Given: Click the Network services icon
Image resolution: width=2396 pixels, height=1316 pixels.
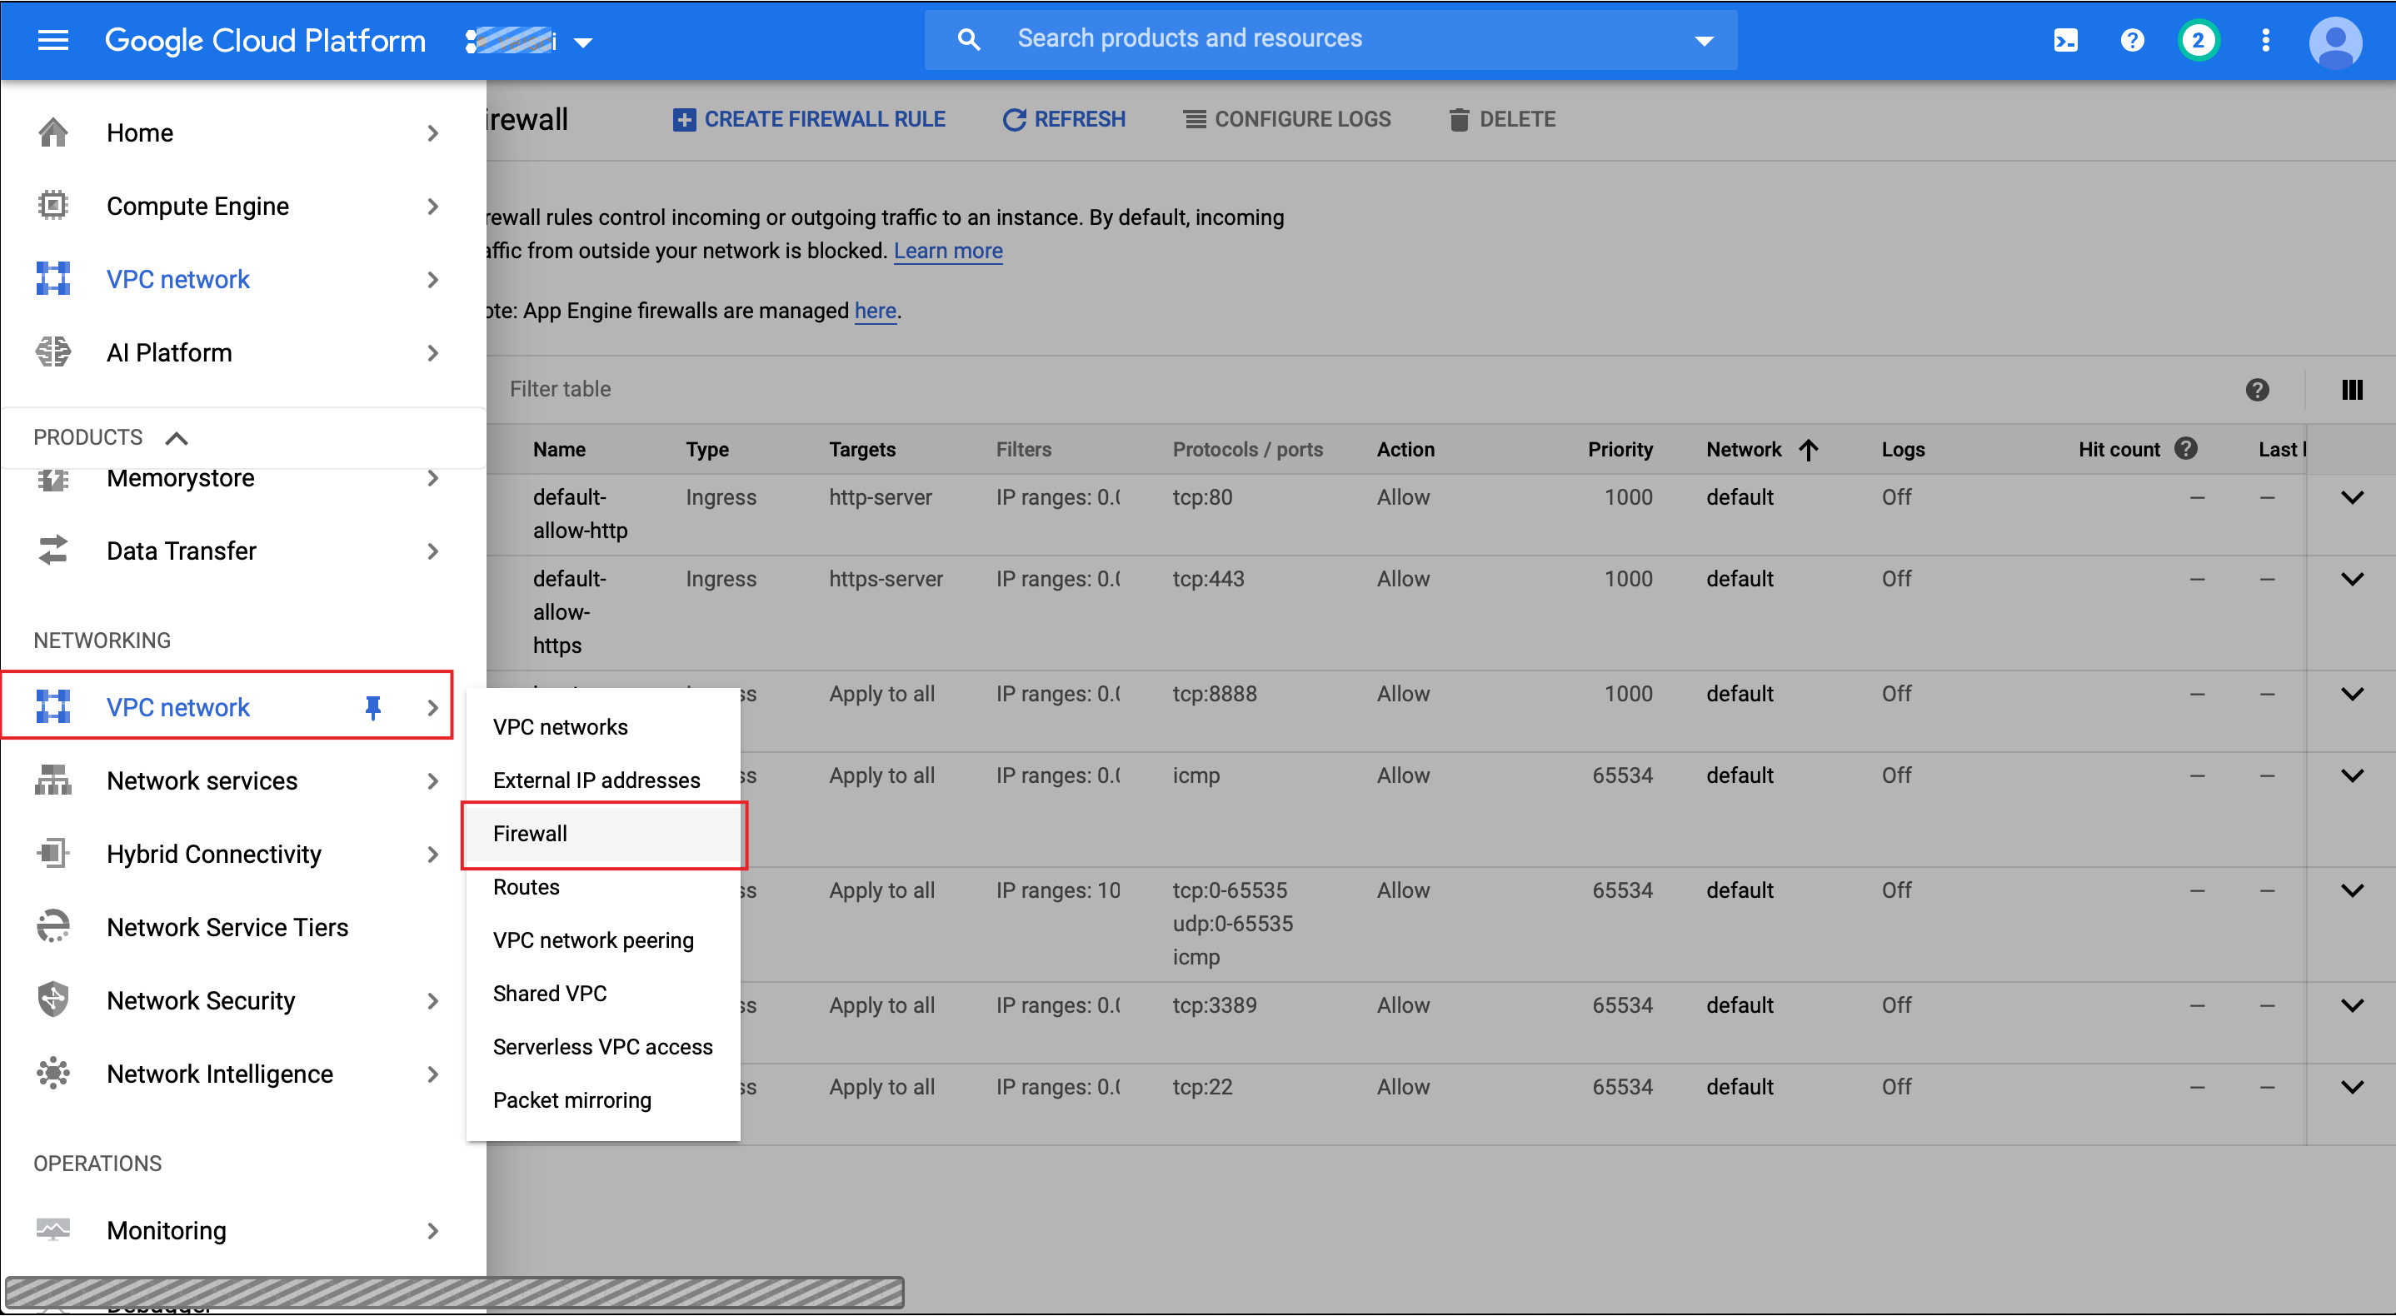Looking at the screenshot, I should pyautogui.click(x=53, y=780).
